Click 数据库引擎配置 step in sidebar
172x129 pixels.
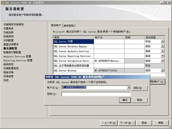pos(12,52)
